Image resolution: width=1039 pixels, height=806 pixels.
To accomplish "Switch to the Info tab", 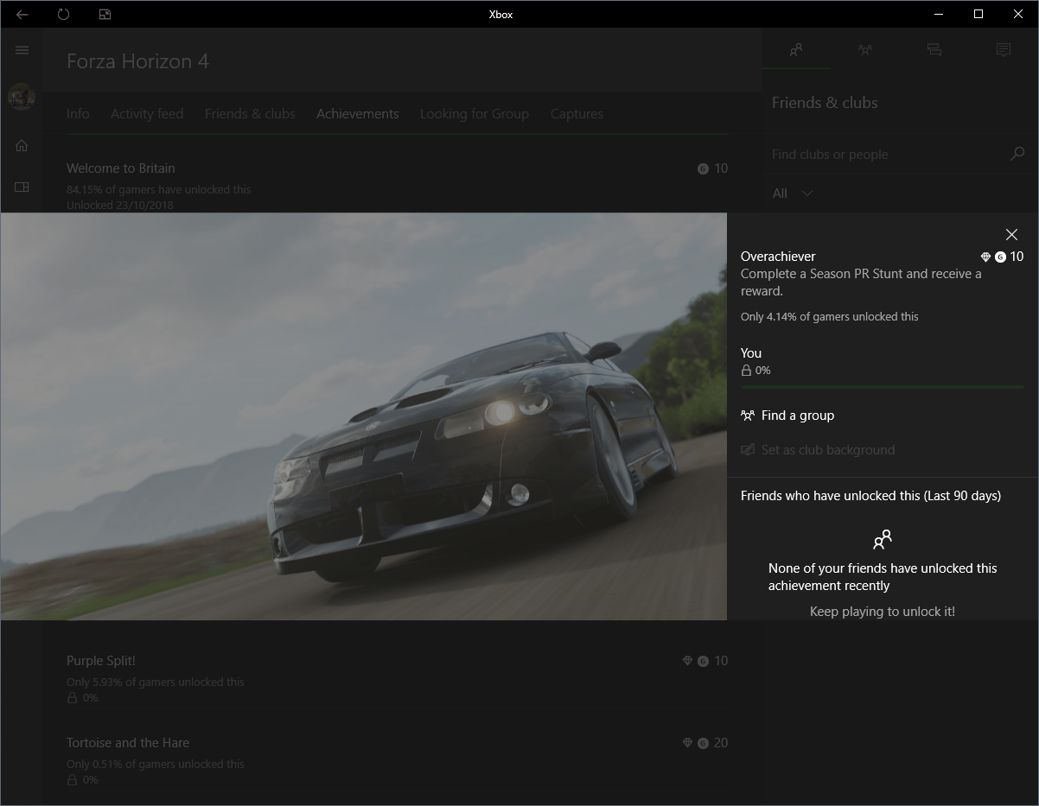I will point(78,114).
